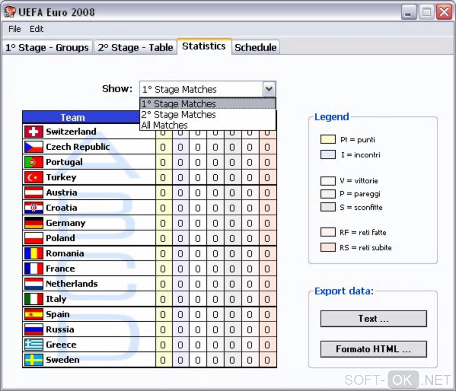Click the Portugal flag icon

point(34,162)
